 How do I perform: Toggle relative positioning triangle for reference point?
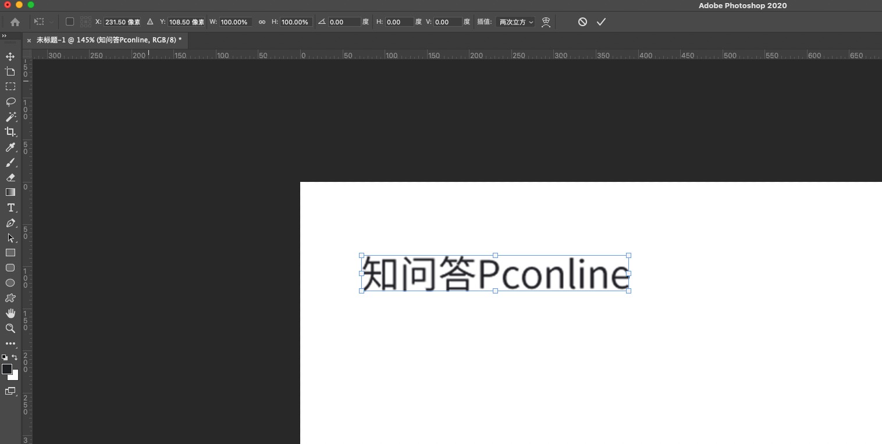[x=150, y=22]
